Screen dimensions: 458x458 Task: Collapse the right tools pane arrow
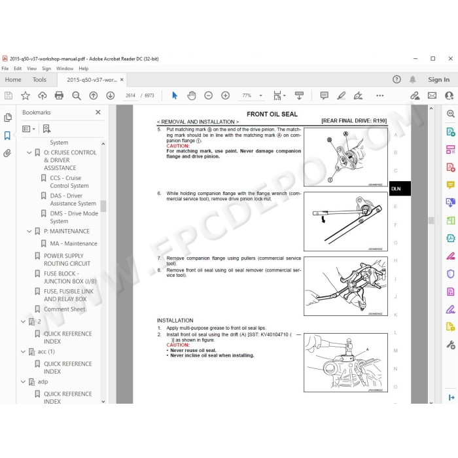tap(451, 397)
